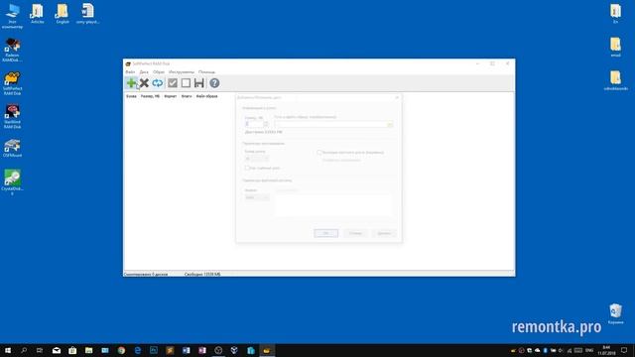The image size is (635, 357).
Task: Click the browse folder icon beside the image path
Action: [x=390, y=124]
